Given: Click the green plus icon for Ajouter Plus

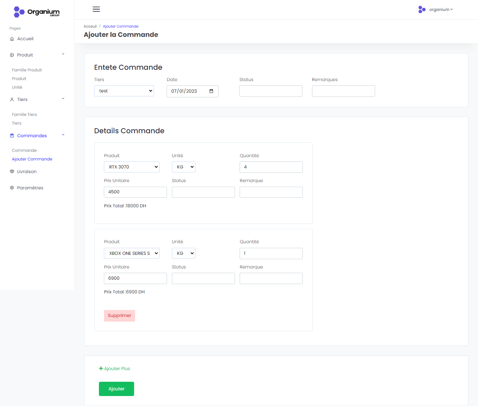Looking at the screenshot, I should [x=101, y=368].
